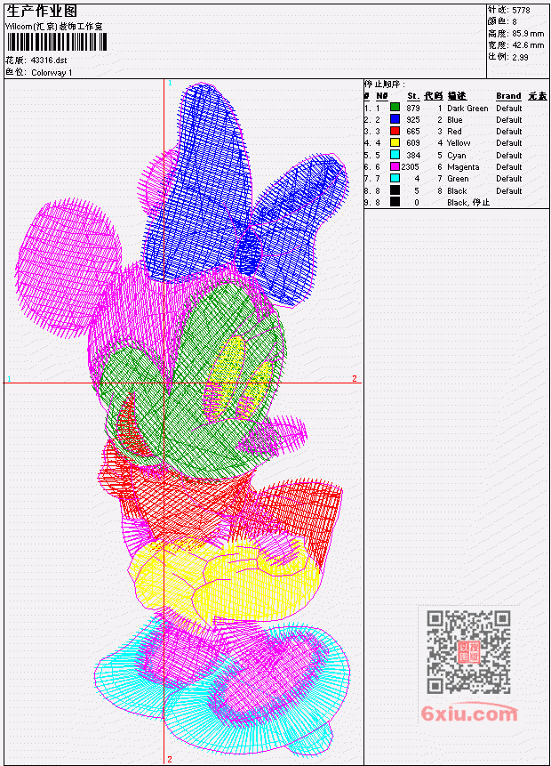Click the 'Default' brand in the Dark Green row

point(509,108)
